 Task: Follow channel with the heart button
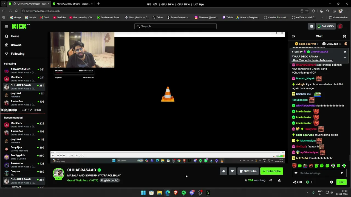point(232,171)
